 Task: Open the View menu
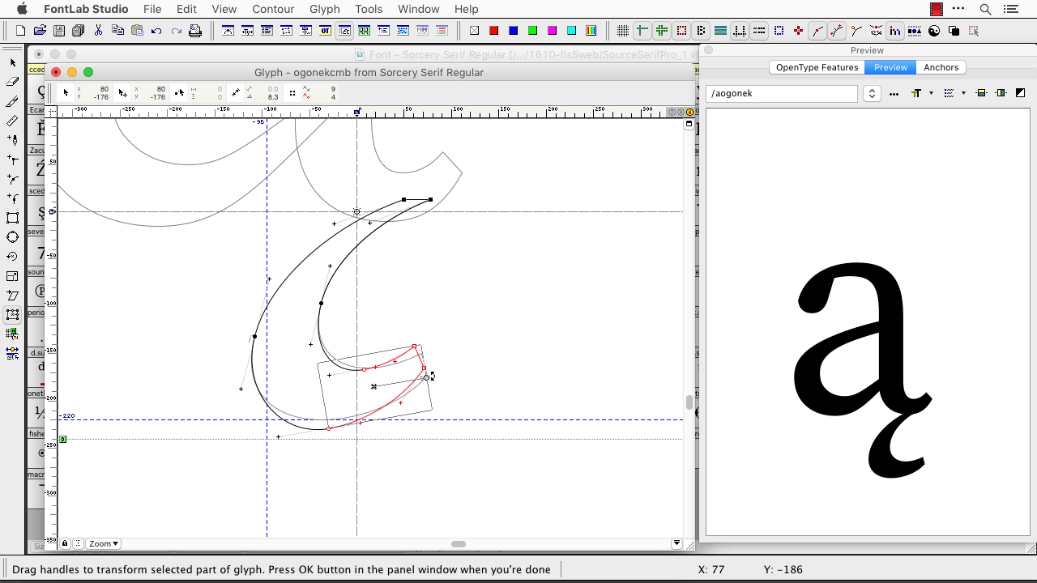pos(224,9)
